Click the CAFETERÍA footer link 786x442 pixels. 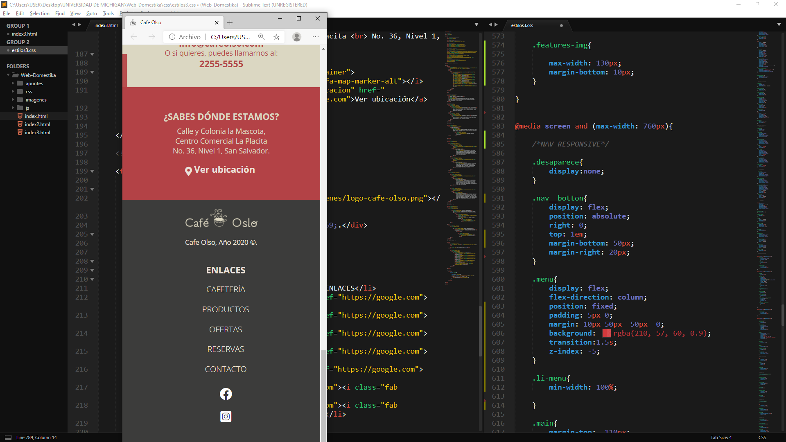tap(226, 289)
